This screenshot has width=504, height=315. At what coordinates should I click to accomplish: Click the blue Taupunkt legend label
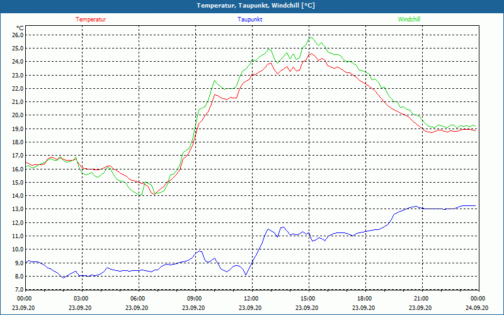(249, 20)
